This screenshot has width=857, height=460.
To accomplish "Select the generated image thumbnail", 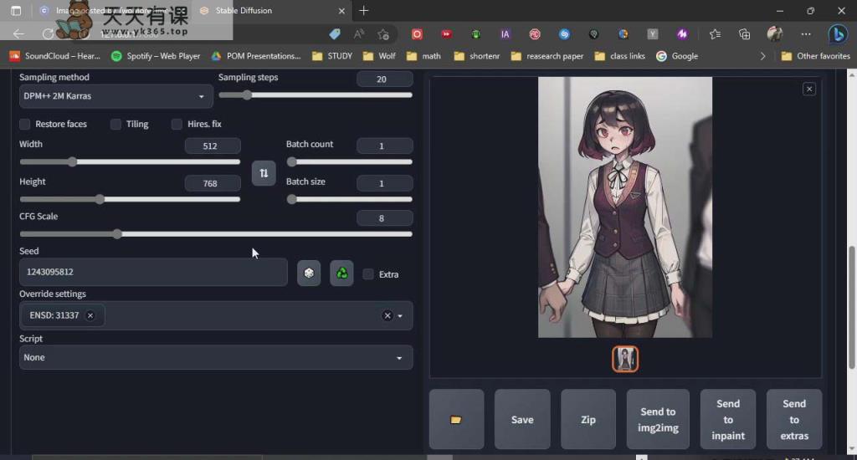I will coord(625,359).
